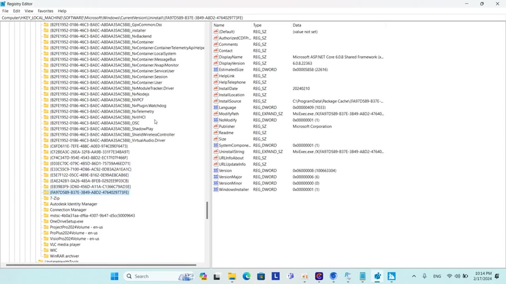Click the Connection Manager folder icon
The image size is (506, 284).
click(46, 210)
